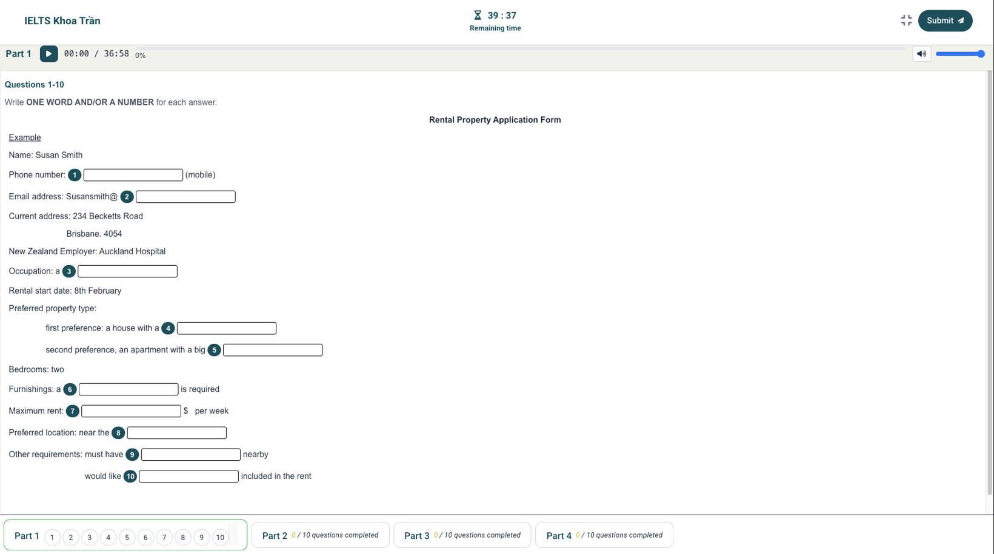Click the occupation answer field
Viewport: 994px width, 554px height.
coord(127,271)
